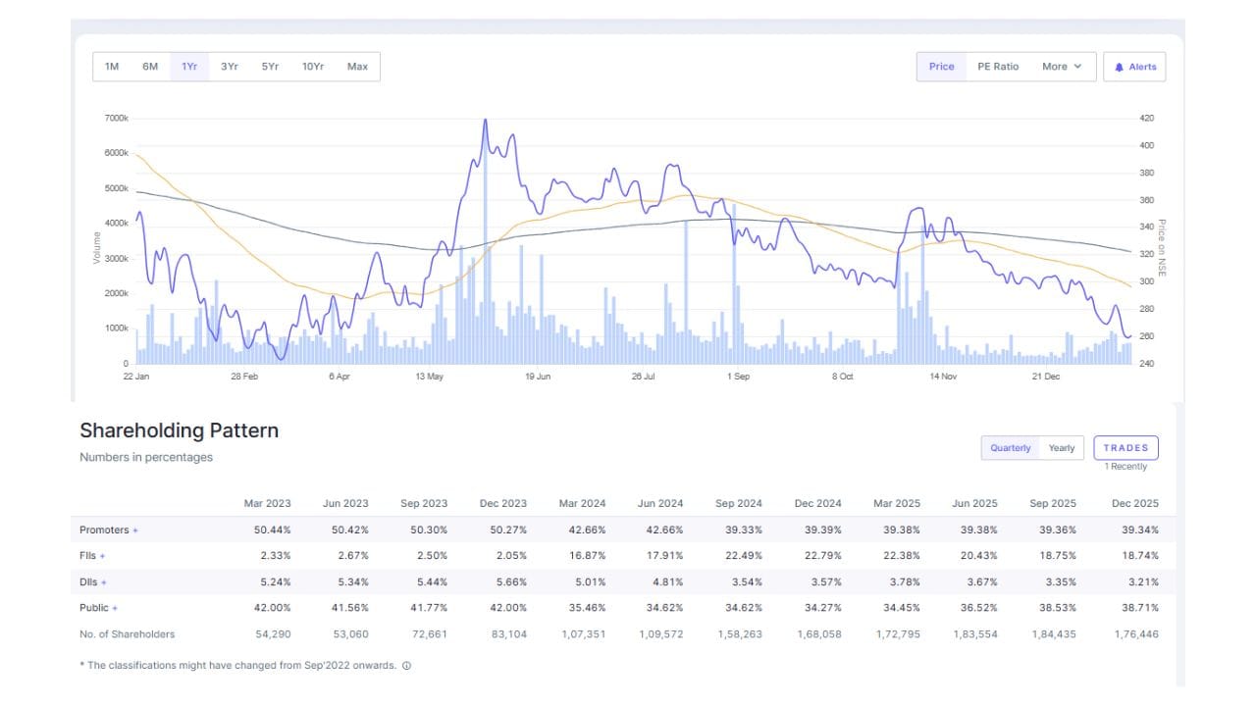This screenshot has width=1256, height=706.
Task: Set chart range to Max
Action: click(357, 67)
